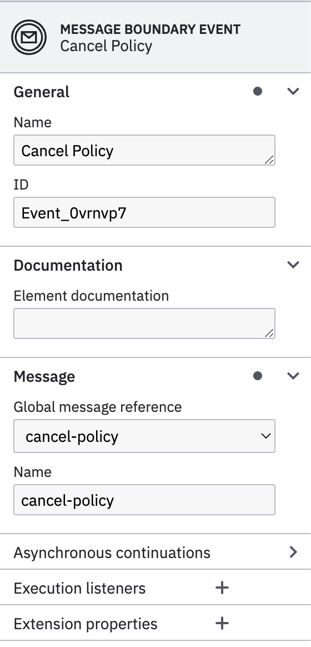The image size is (311, 647).
Task: Click the message boundary event envelope icon
Action: 29,37
